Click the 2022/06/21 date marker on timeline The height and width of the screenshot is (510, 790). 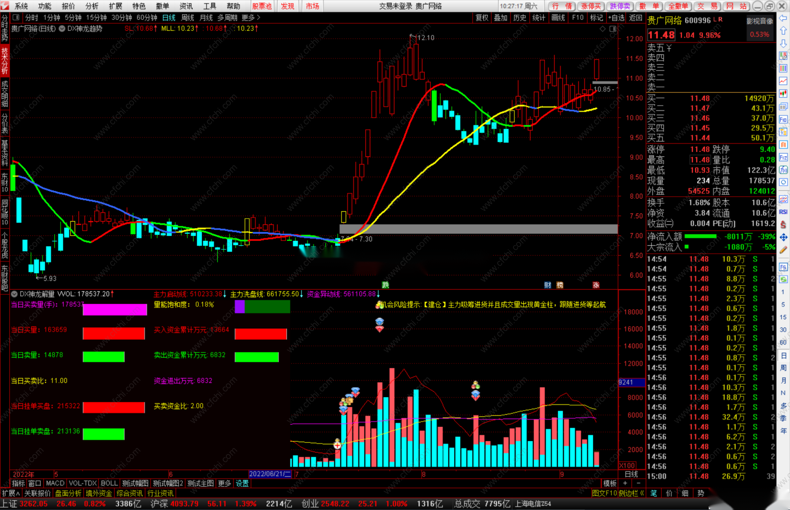pos(270,474)
